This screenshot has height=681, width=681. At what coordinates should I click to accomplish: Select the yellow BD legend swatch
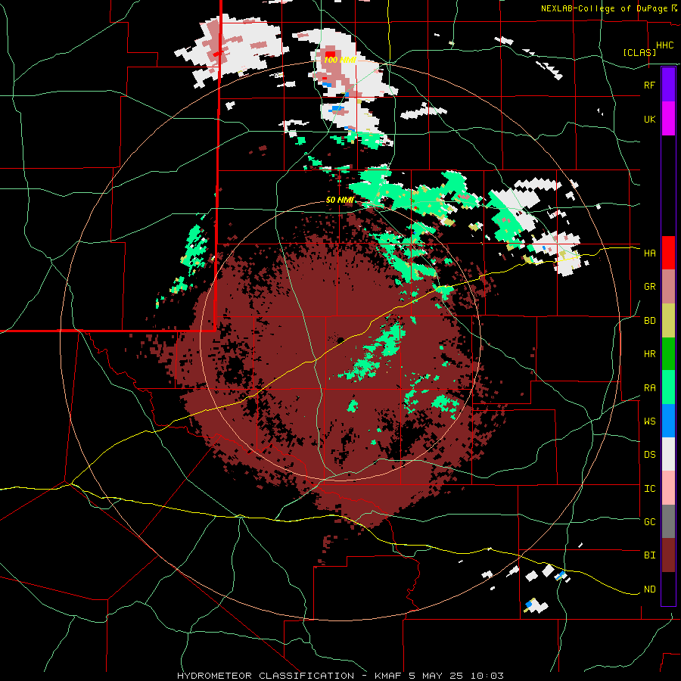(x=668, y=321)
